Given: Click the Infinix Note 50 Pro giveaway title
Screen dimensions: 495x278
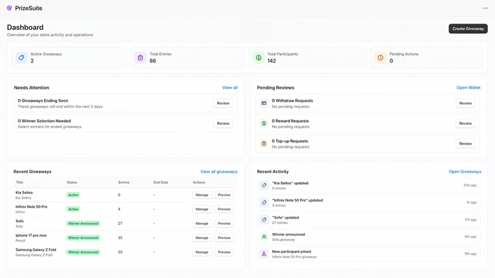Looking at the screenshot, I should pyautogui.click(x=32, y=207).
